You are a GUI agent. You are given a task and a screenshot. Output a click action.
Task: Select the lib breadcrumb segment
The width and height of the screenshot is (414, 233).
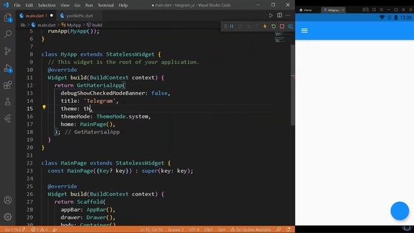23,25
